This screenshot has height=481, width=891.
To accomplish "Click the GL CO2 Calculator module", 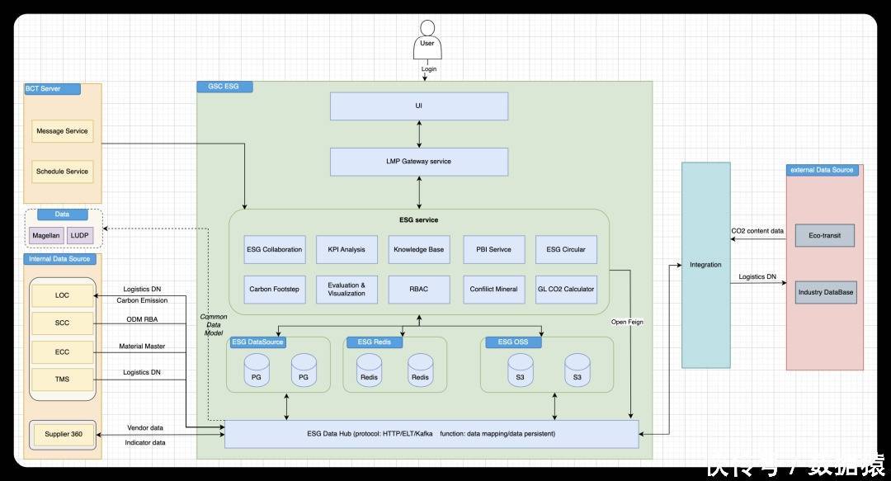I will pos(566,289).
